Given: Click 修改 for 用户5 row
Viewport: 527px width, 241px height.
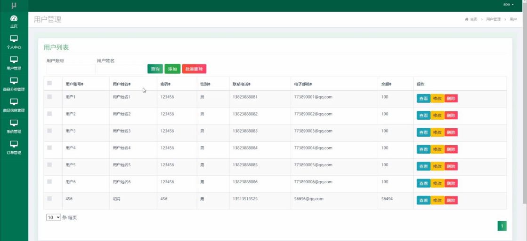Looking at the screenshot, I should 437,166.
